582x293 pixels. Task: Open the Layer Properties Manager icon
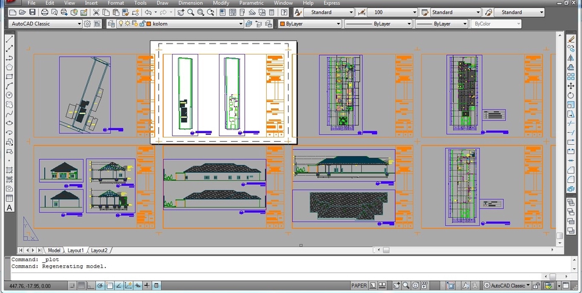point(112,24)
